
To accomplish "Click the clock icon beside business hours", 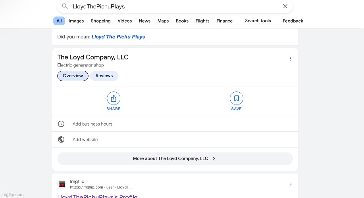I will point(61,124).
